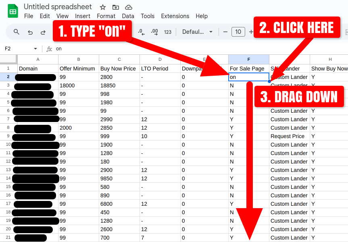Viewport: 348px width, 242px height.
Task: Open the 123 number format menu
Action: point(167,32)
